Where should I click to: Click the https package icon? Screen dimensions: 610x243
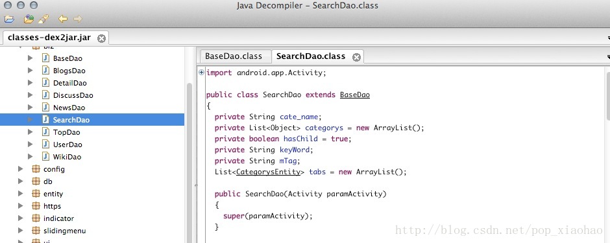[x=36, y=205]
